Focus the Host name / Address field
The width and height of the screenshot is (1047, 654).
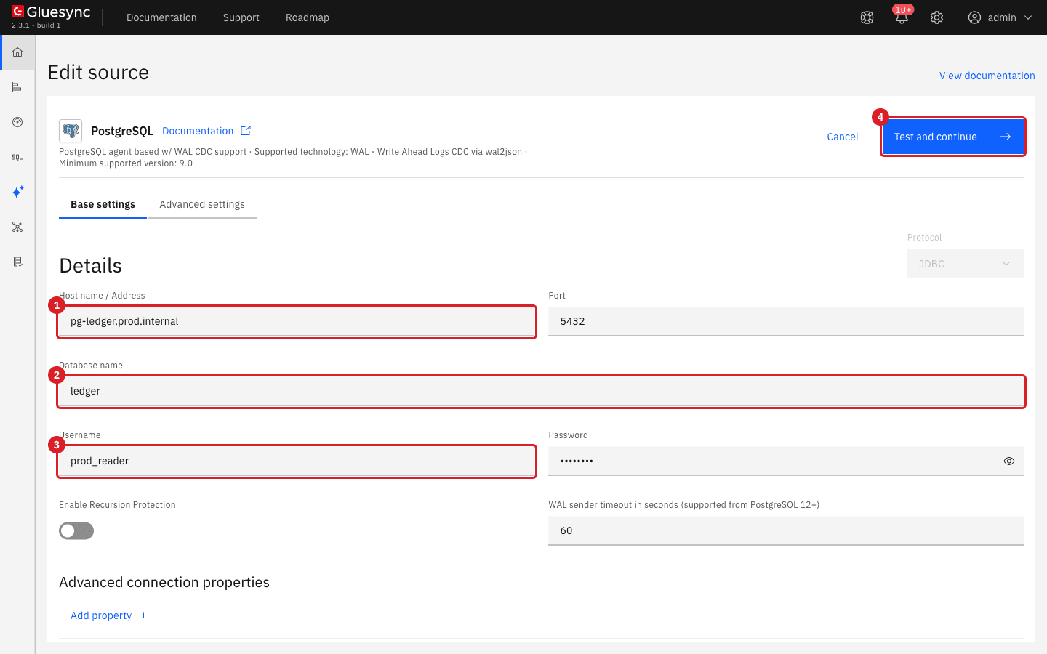pyautogui.click(x=297, y=321)
